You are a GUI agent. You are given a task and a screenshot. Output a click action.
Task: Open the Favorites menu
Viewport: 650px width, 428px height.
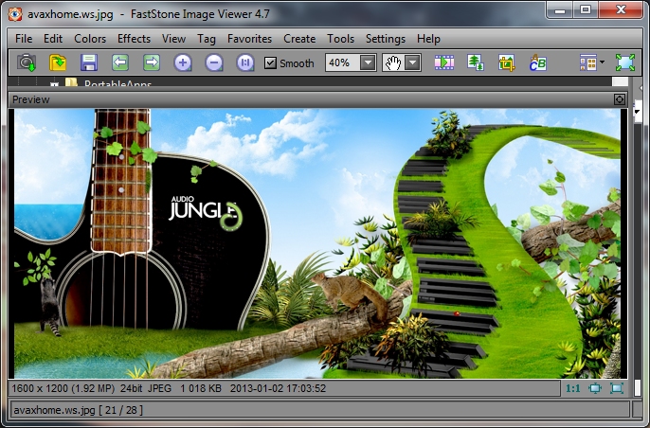[249, 39]
